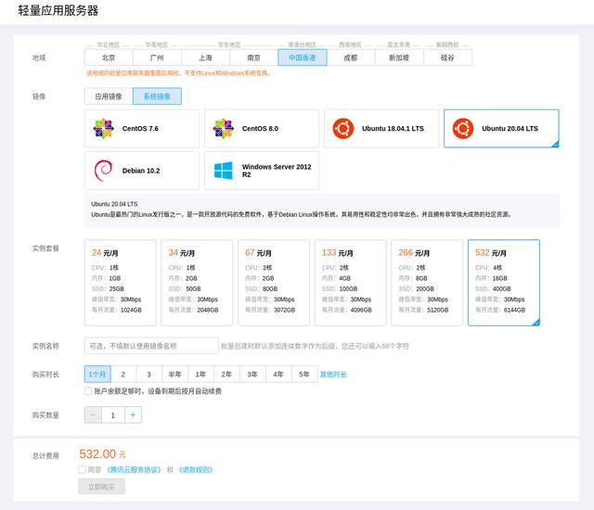Open the 其他时长 link
Image resolution: width=594 pixels, height=510 pixels.
[x=333, y=375]
